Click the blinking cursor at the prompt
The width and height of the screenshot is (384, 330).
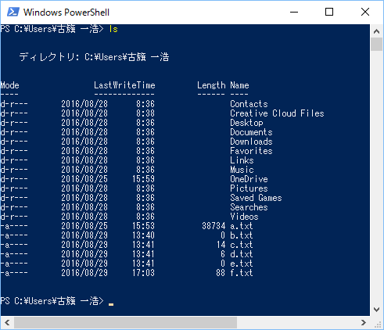(x=111, y=304)
